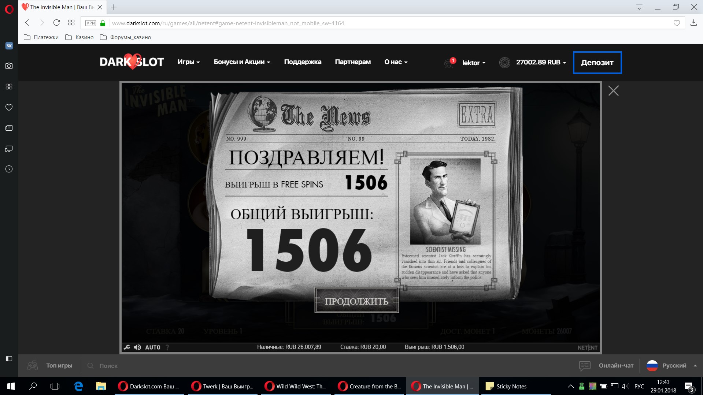703x395 pixels.
Task: Close The Invisible Man tab
Action: [x=100, y=7]
